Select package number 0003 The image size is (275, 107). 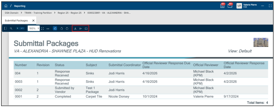click(x=18, y=82)
